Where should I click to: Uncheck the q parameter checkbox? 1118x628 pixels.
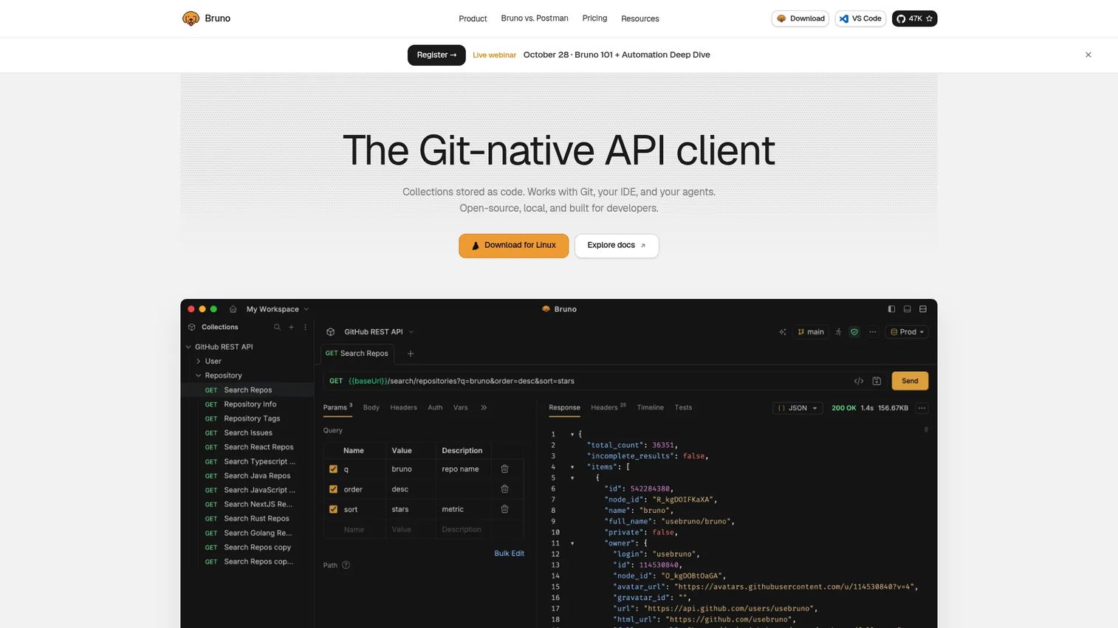coord(333,469)
